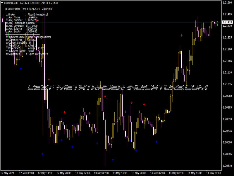This screenshot has height=176, width=234.
Task: Click the Indicator Signal Bullish line
Action: [20, 51]
